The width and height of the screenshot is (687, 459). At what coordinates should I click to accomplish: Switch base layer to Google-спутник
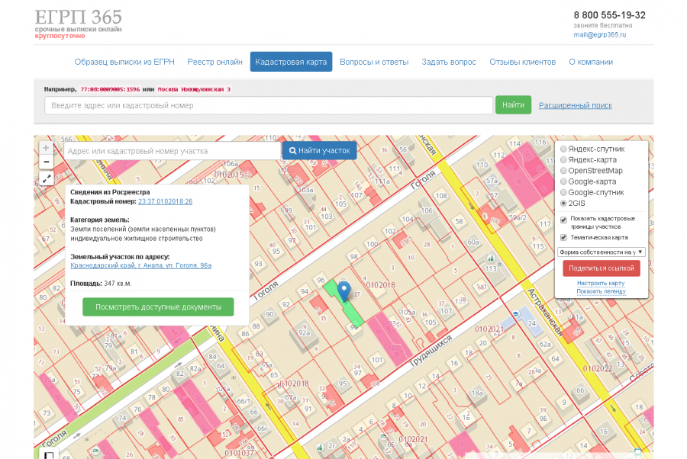(x=563, y=193)
